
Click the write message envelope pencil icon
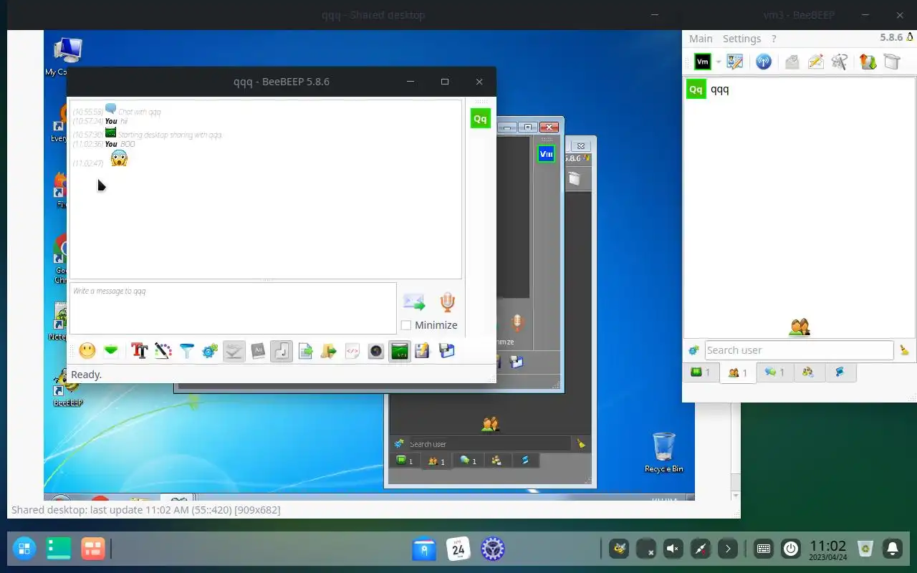816,62
